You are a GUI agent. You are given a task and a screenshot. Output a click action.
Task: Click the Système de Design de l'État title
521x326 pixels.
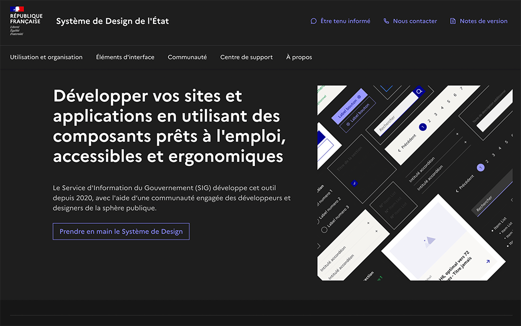[x=113, y=21]
